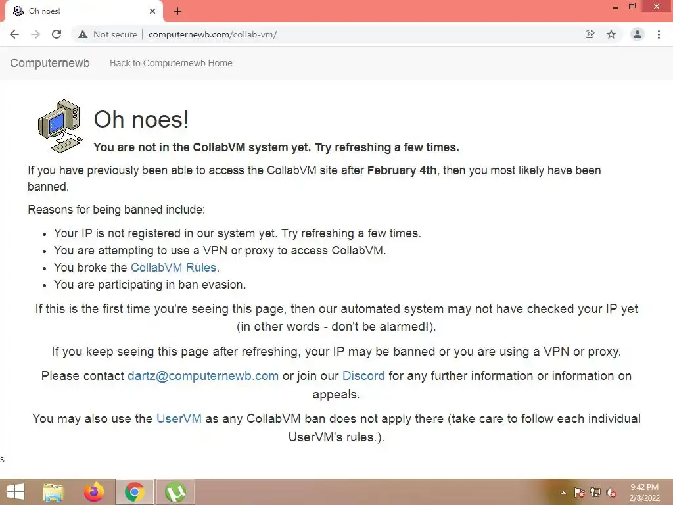The width and height of the screenshot is (673, 505).
Task: Minimize the Chrome window
Action: tap(615, 7)
